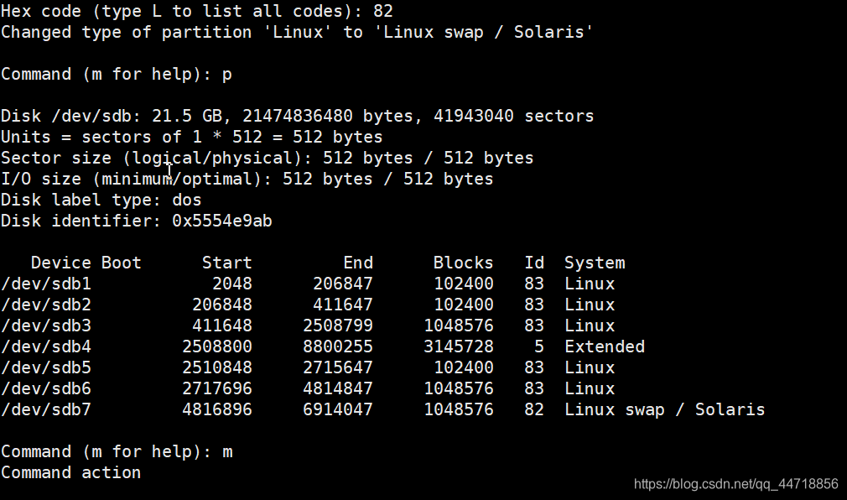The height and width of the screenshot is (500, 847).
Task: Click the '/dev/sdb7' device name
Action: (x=46, y=409)
